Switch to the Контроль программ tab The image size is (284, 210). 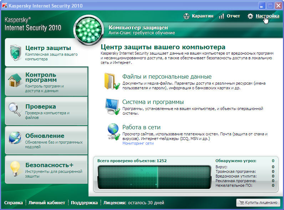pos(46,81)
